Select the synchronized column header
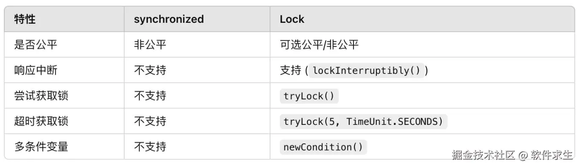Viewport: 579px width, 167px height. [x=169, y=19]
